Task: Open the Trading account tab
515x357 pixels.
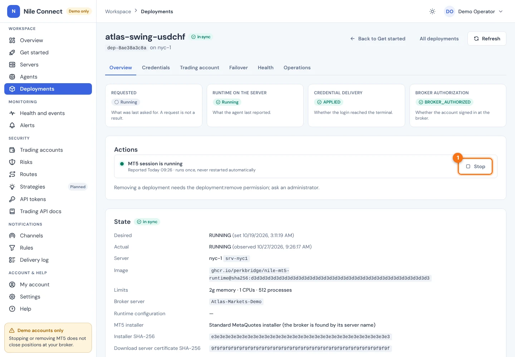Action: click(x=200, y=67)
